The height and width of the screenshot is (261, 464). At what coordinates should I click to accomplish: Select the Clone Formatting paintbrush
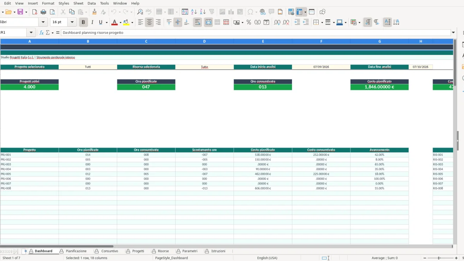[x=95, y=12]
